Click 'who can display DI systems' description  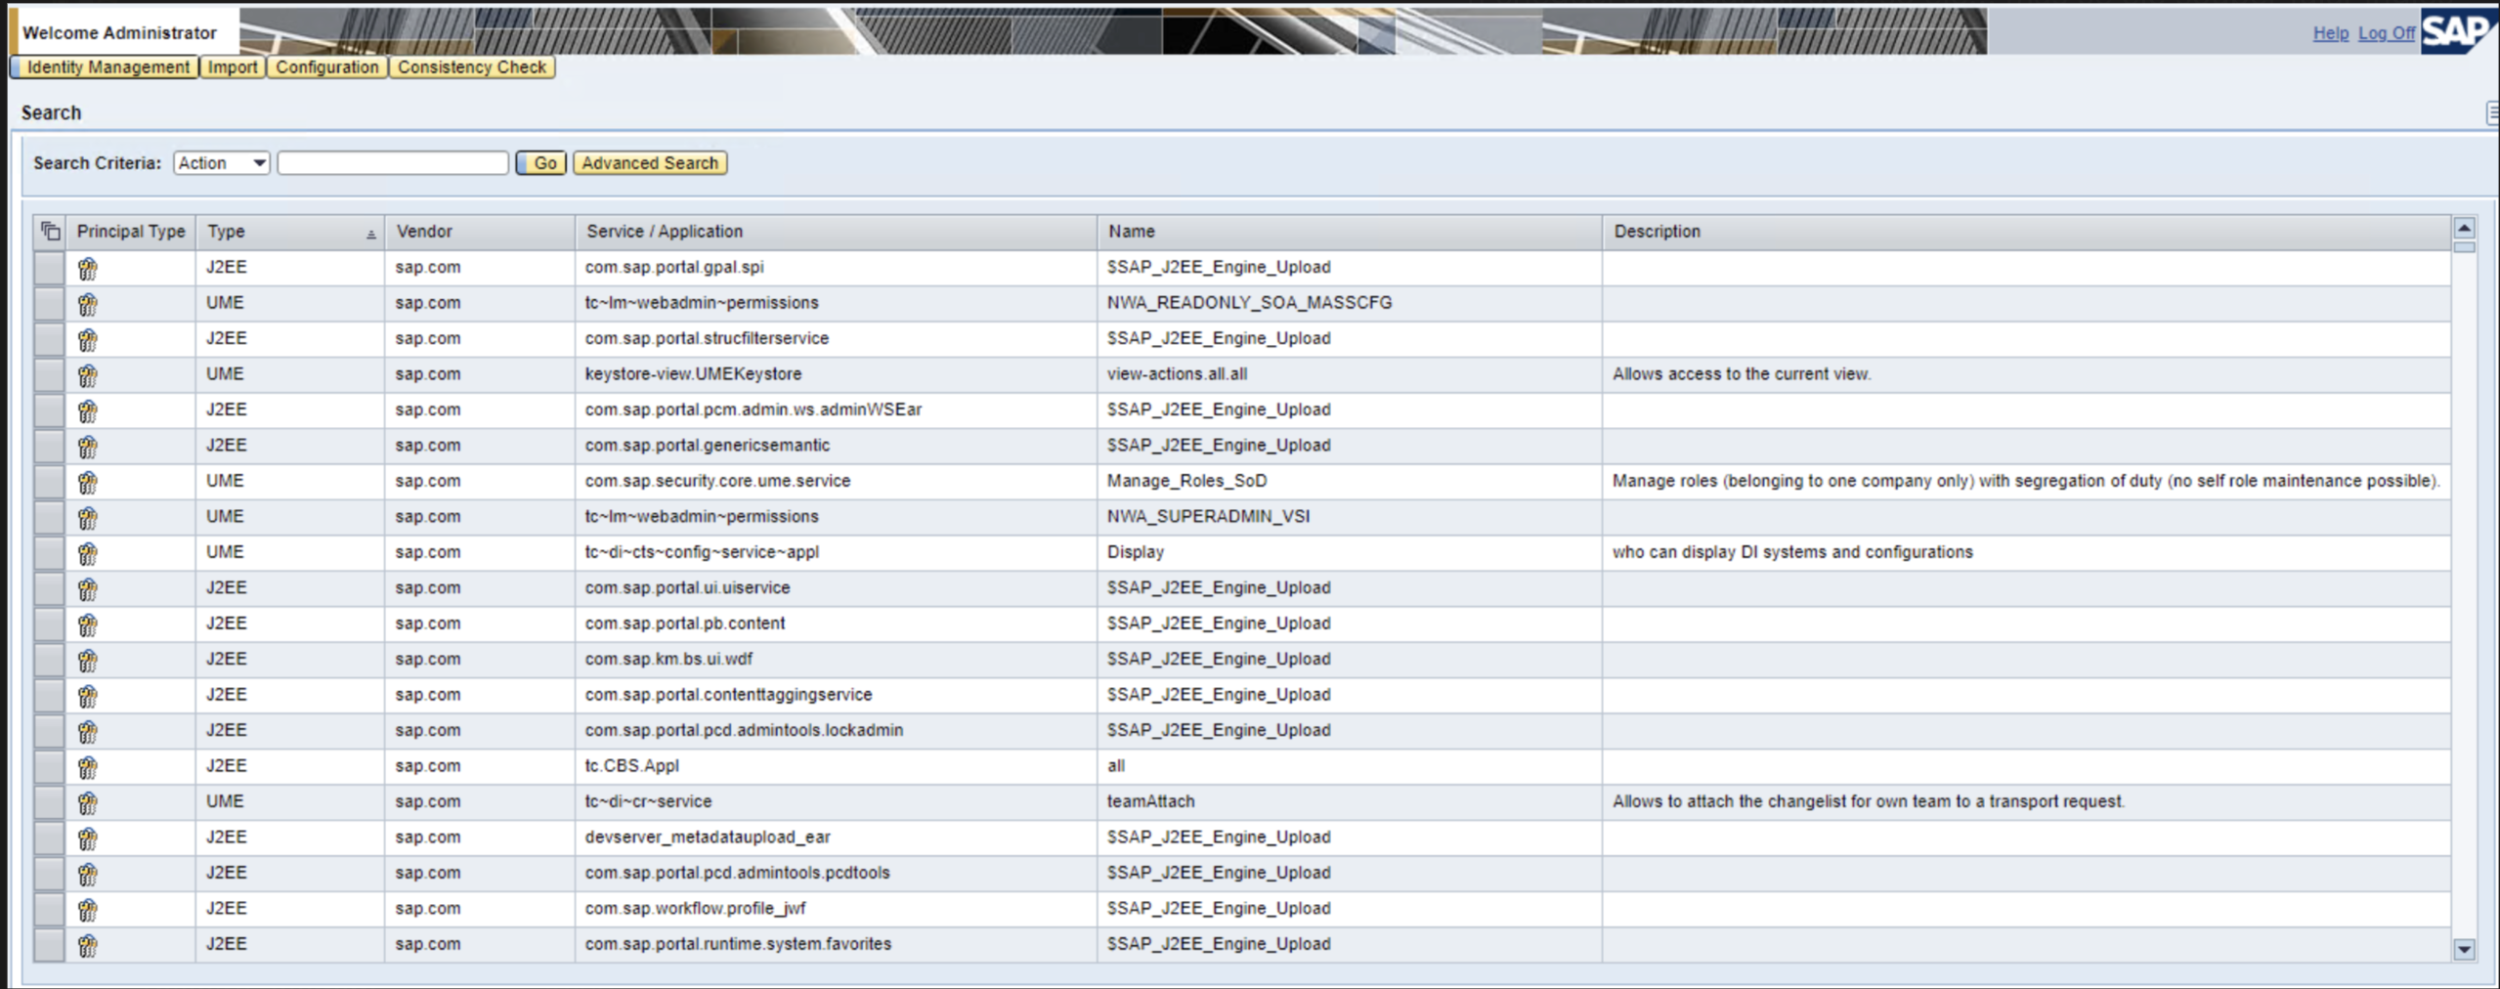(1792, 552)
